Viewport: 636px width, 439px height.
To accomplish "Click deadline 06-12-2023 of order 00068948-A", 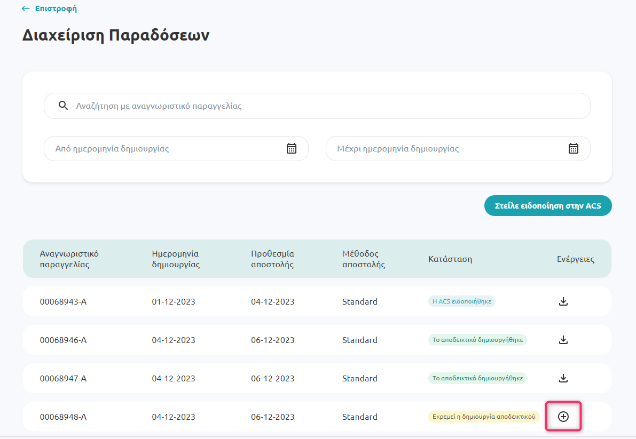I will click(272, 417).
